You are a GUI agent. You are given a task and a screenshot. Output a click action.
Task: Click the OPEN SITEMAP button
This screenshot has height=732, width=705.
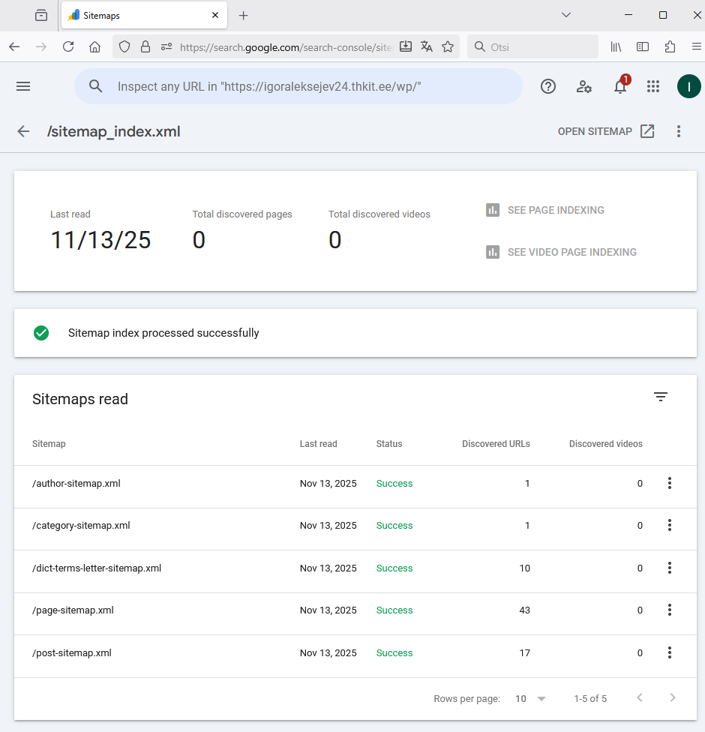tap(606, 131)
